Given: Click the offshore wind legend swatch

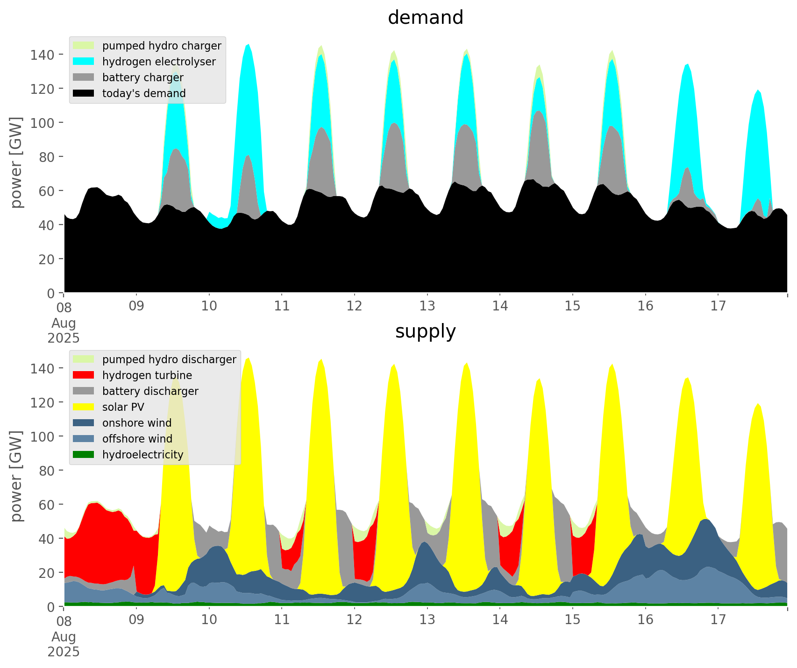Looking at the screenshot, I should [x=84, y=439].
